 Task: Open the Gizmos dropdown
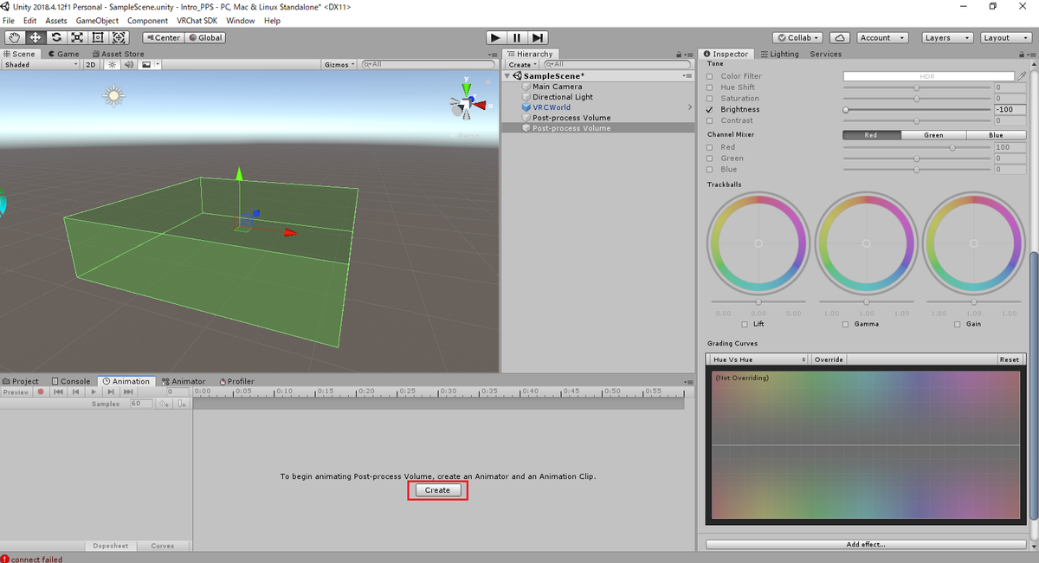point(339,65)
